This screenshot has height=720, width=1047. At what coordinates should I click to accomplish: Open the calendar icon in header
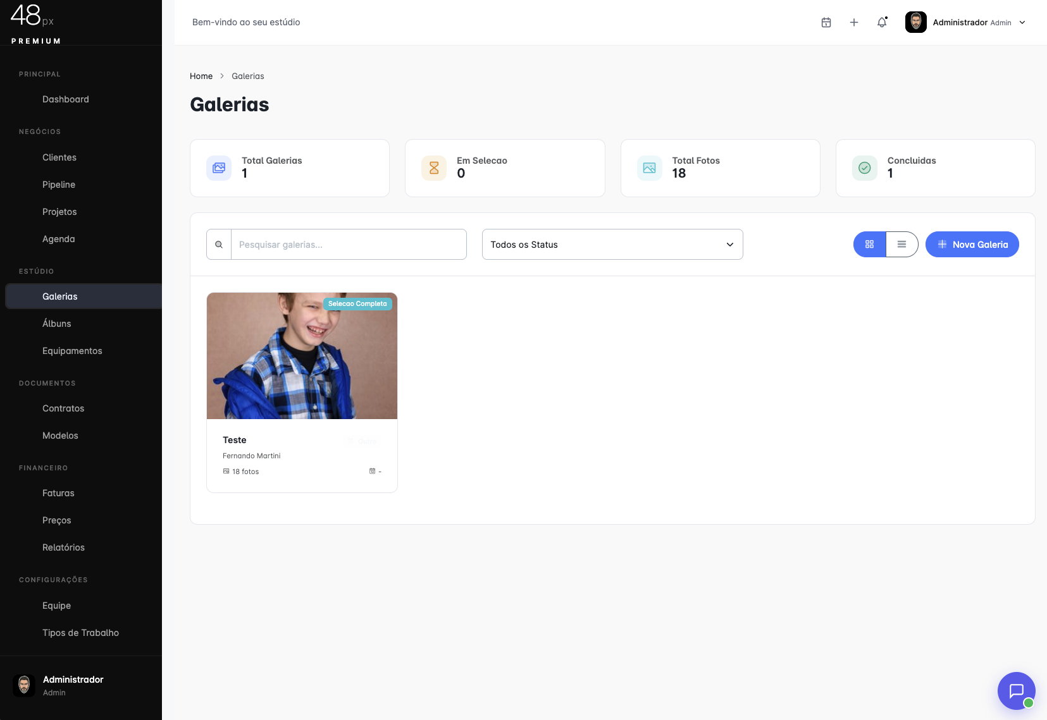point(826,23)
